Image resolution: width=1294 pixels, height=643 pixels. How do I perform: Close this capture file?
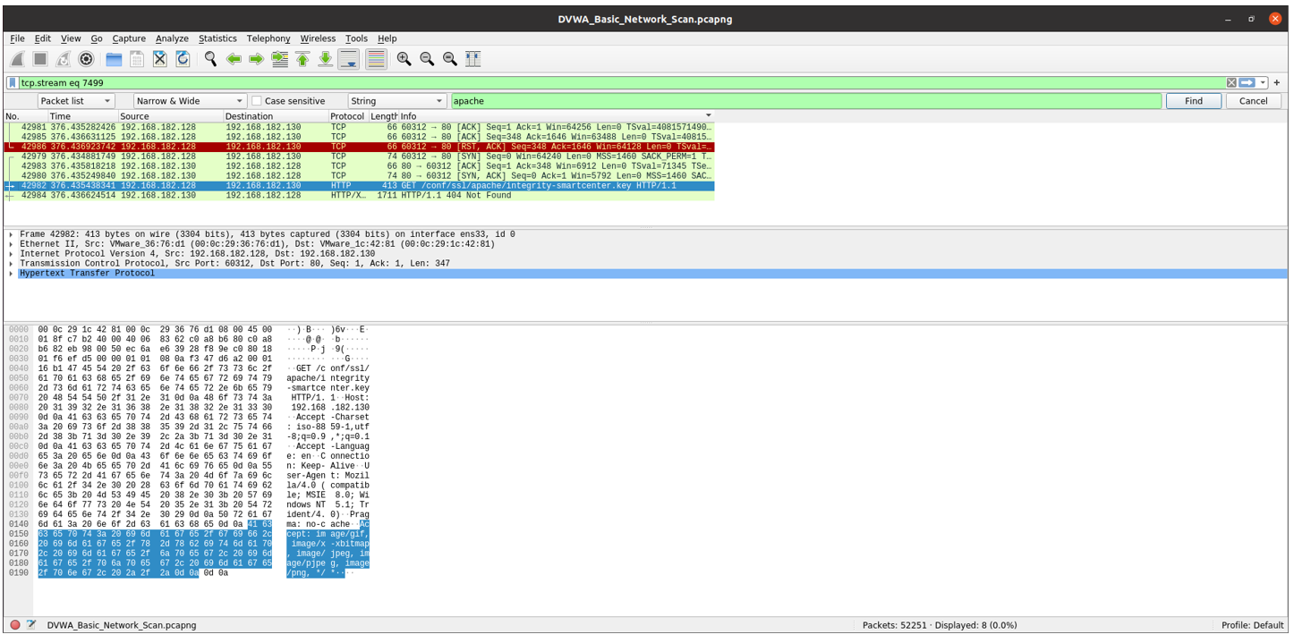(159, 59)
